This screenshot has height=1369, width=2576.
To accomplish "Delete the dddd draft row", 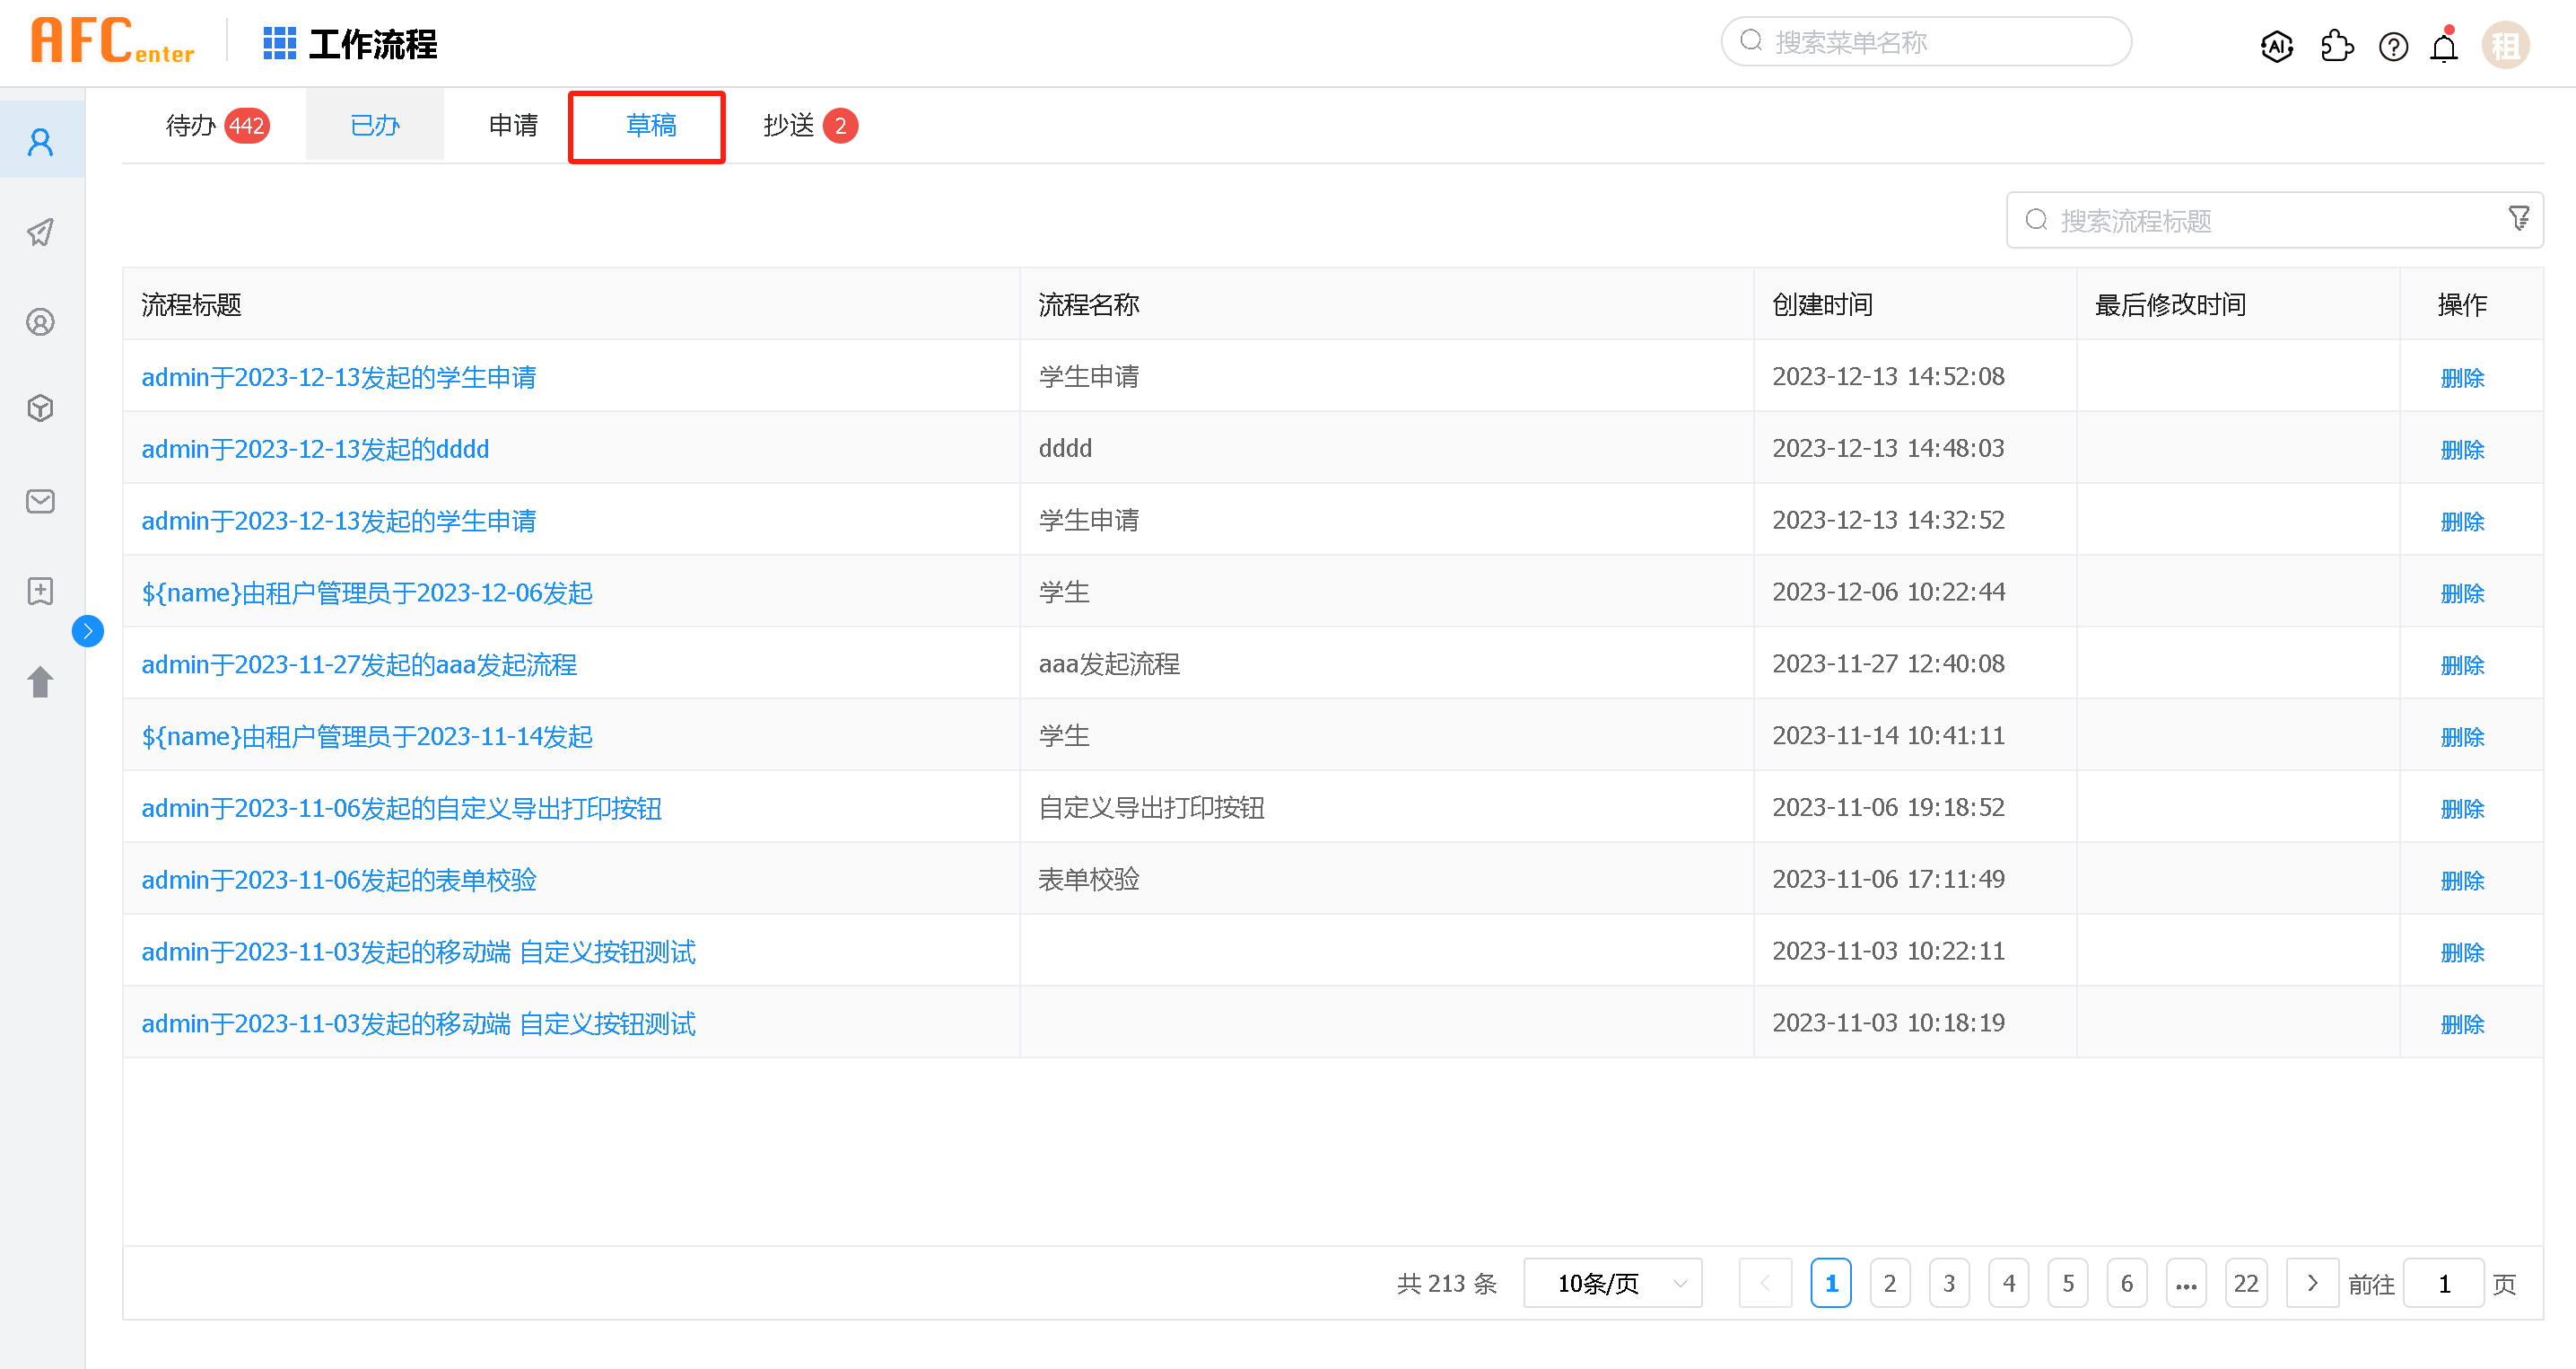I will pyautogui.click(x=2462, y=448).
